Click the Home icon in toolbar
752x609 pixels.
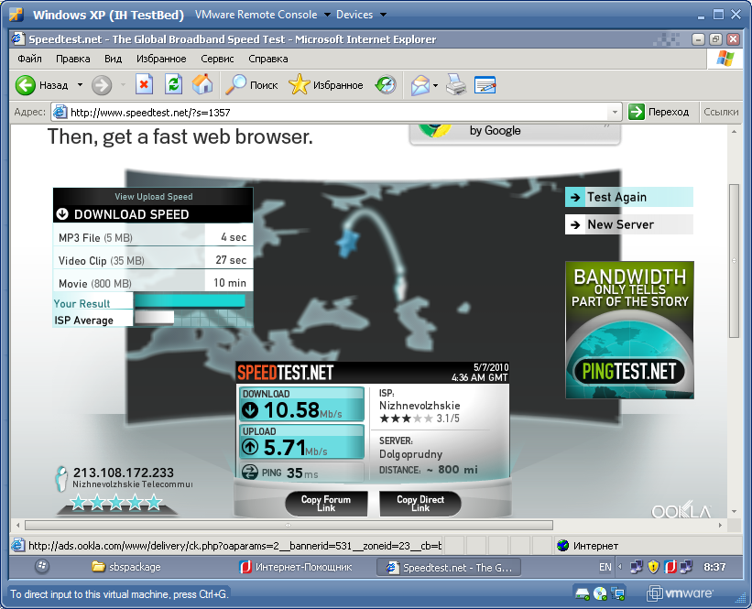click(x=202, y=84)
